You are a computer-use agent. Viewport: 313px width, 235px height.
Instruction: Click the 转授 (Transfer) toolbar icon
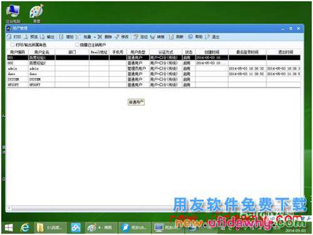tap(153, 37)
